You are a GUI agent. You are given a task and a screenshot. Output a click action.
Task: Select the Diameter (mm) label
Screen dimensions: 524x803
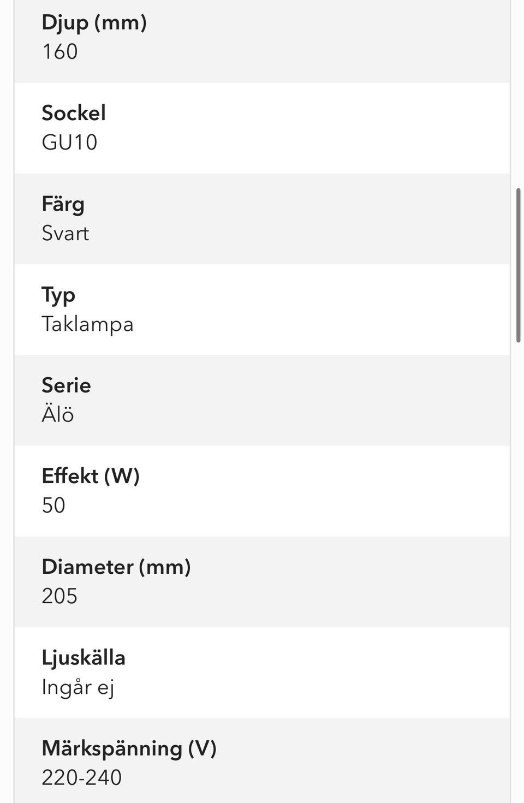pos(116,567)
